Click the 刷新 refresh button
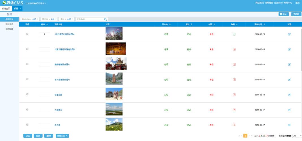Image resolution: width=302 pixels, height=141 pixels. click(296, 14)
